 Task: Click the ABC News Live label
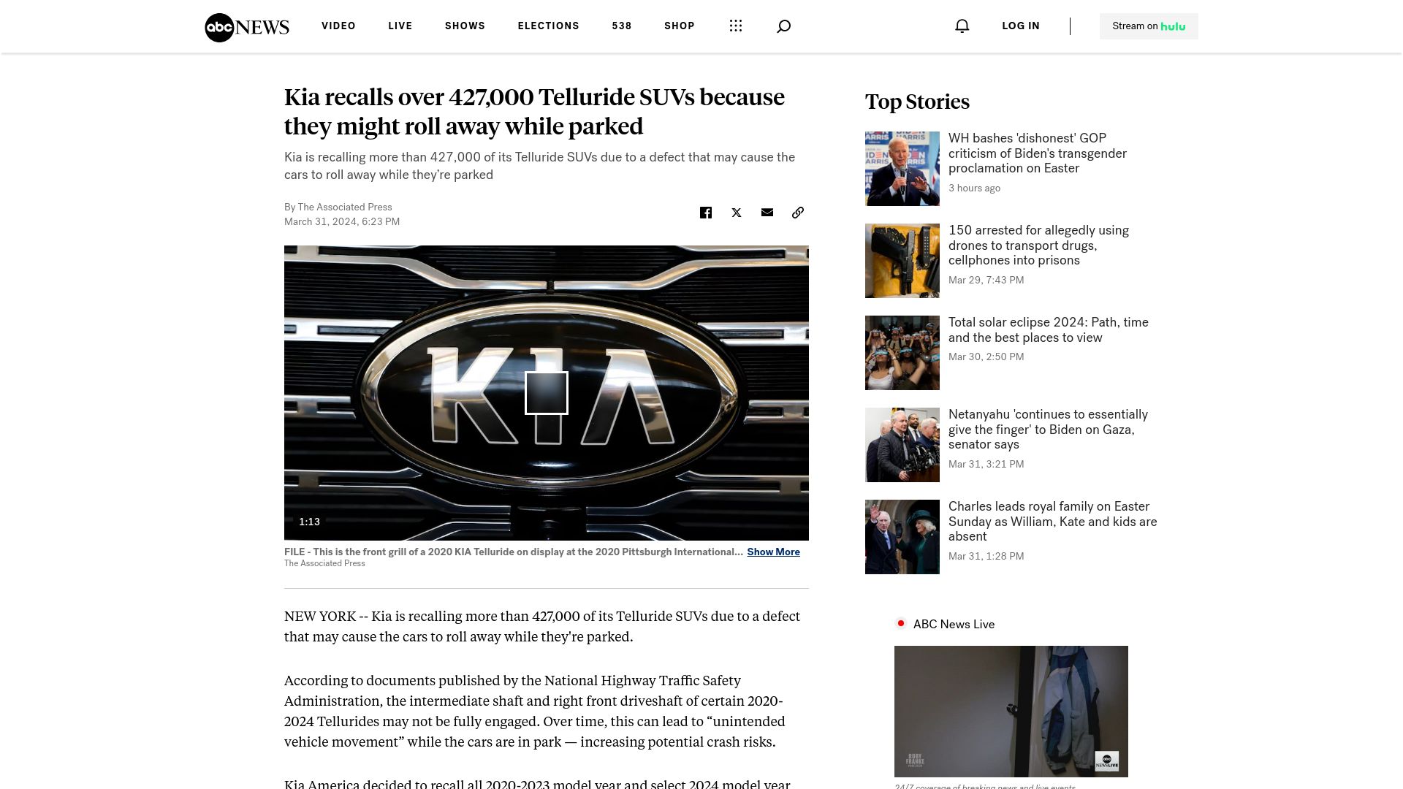pos(954,625)
